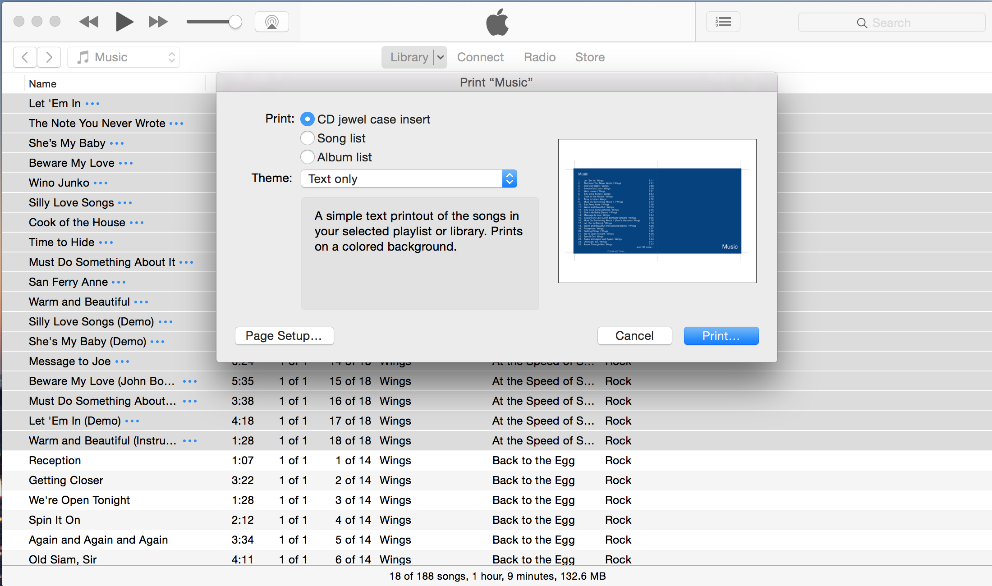Open more options for San Ferry Anne
The image size is (992, 586).
(x=119, y=282)
